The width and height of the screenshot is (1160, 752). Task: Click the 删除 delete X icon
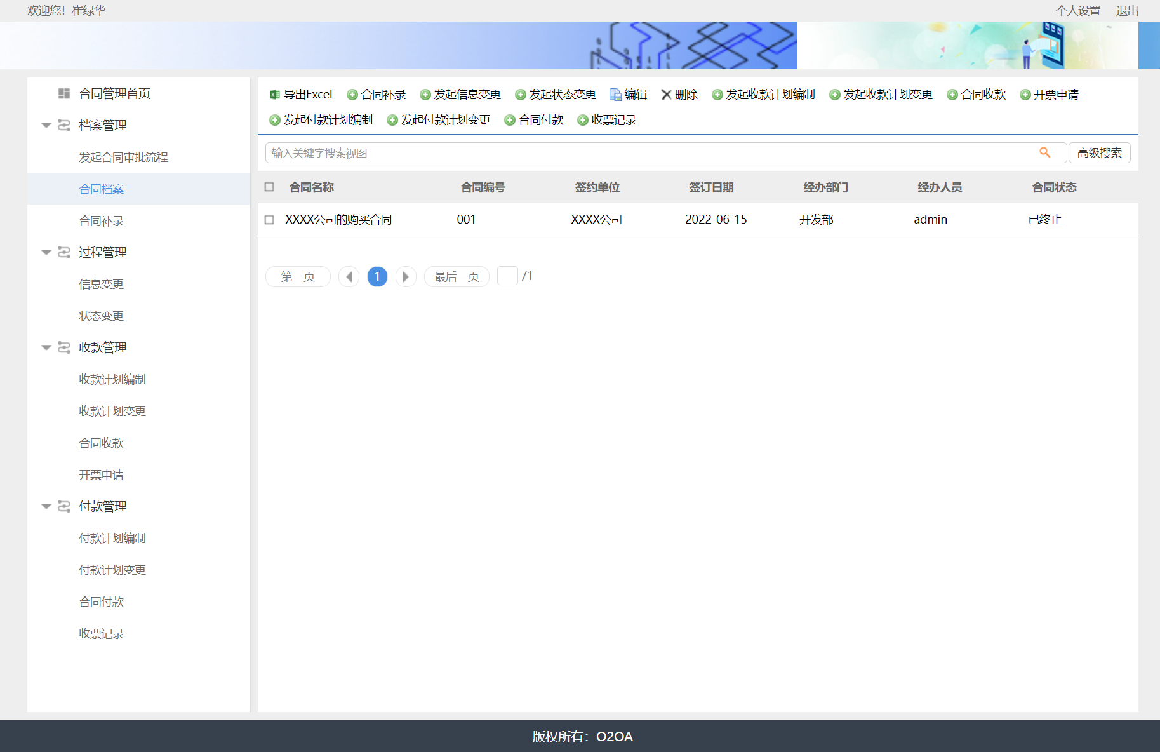tap(666, 95)
